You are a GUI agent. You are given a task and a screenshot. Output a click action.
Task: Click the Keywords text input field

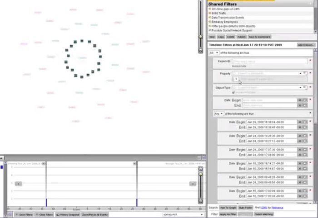[x=270, y=61]
